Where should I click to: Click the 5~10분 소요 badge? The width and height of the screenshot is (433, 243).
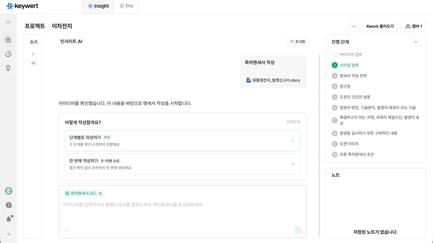110,161
